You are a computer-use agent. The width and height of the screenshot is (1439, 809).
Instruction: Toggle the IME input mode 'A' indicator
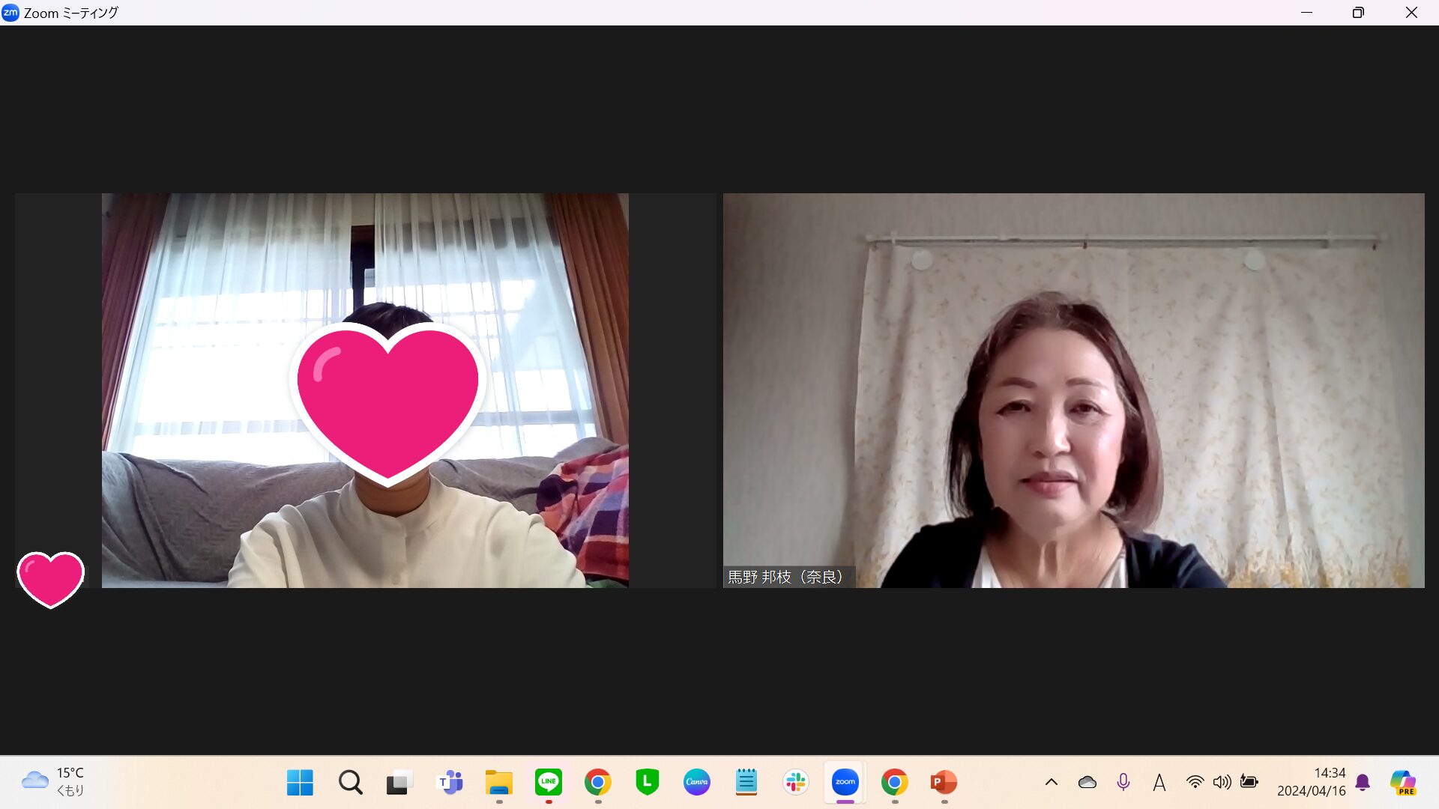tap(1159, 783)
